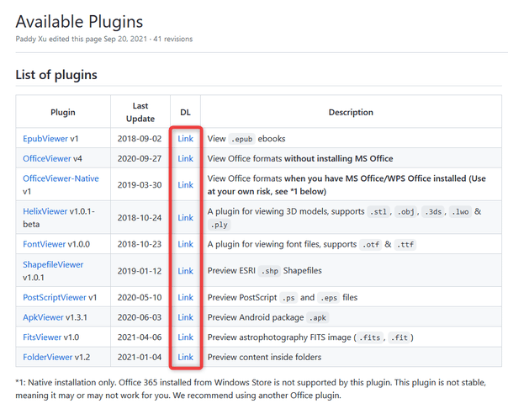The image size is (508, 409).
Task: Open the FontViewer plugin page
Action: click(44, 244)
